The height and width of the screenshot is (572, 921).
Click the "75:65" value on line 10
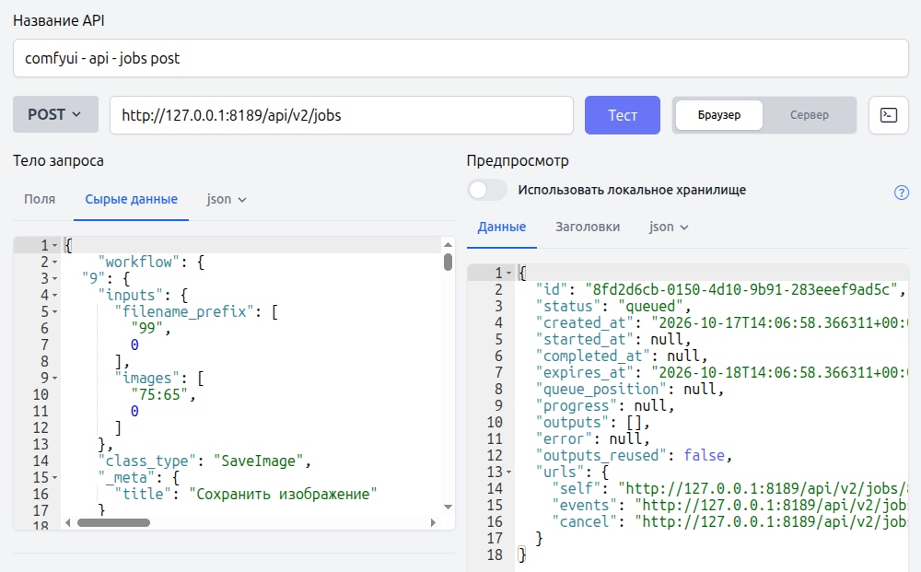click(x=159, y=394)
